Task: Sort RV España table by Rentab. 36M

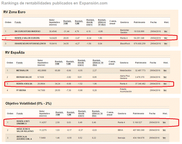Action: point(59,63)
